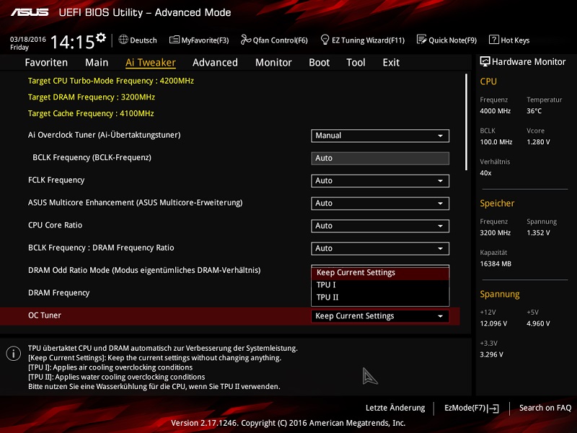Click +12V value 12.096 V

[x=493, y=323]
